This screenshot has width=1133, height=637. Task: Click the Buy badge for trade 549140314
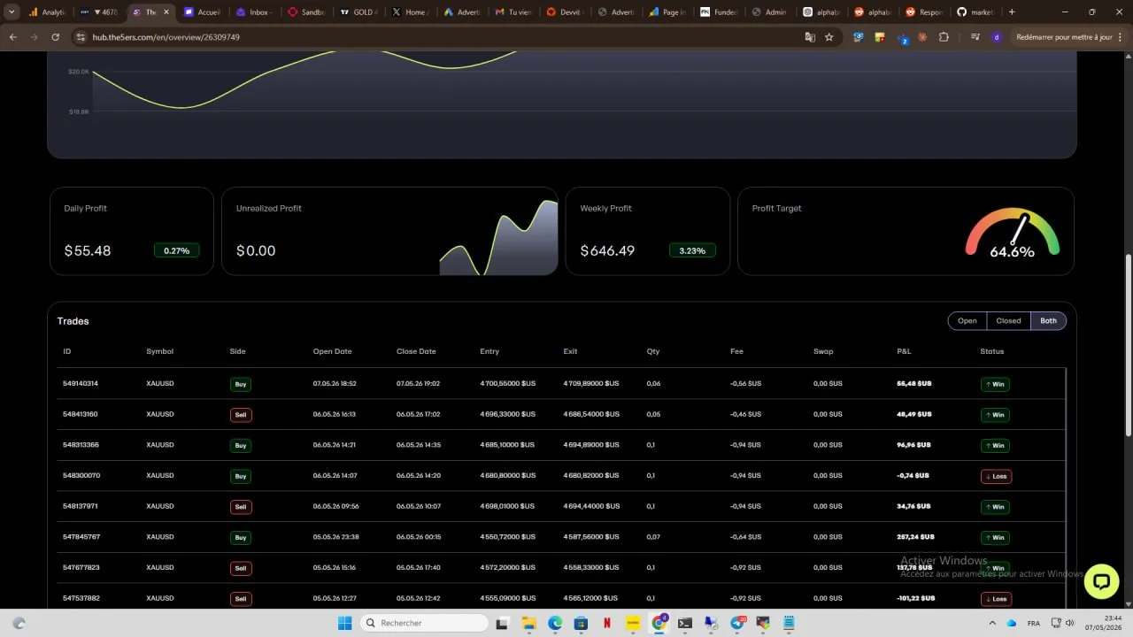coord(240,384)
